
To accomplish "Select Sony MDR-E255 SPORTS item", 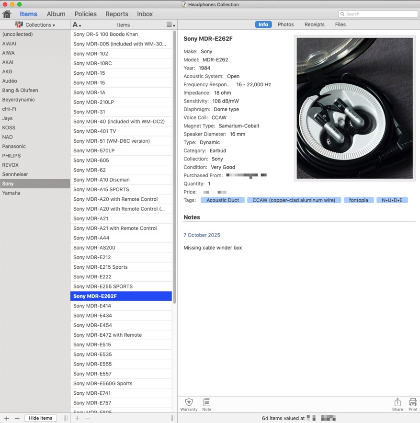I will (x=121, y=286).
